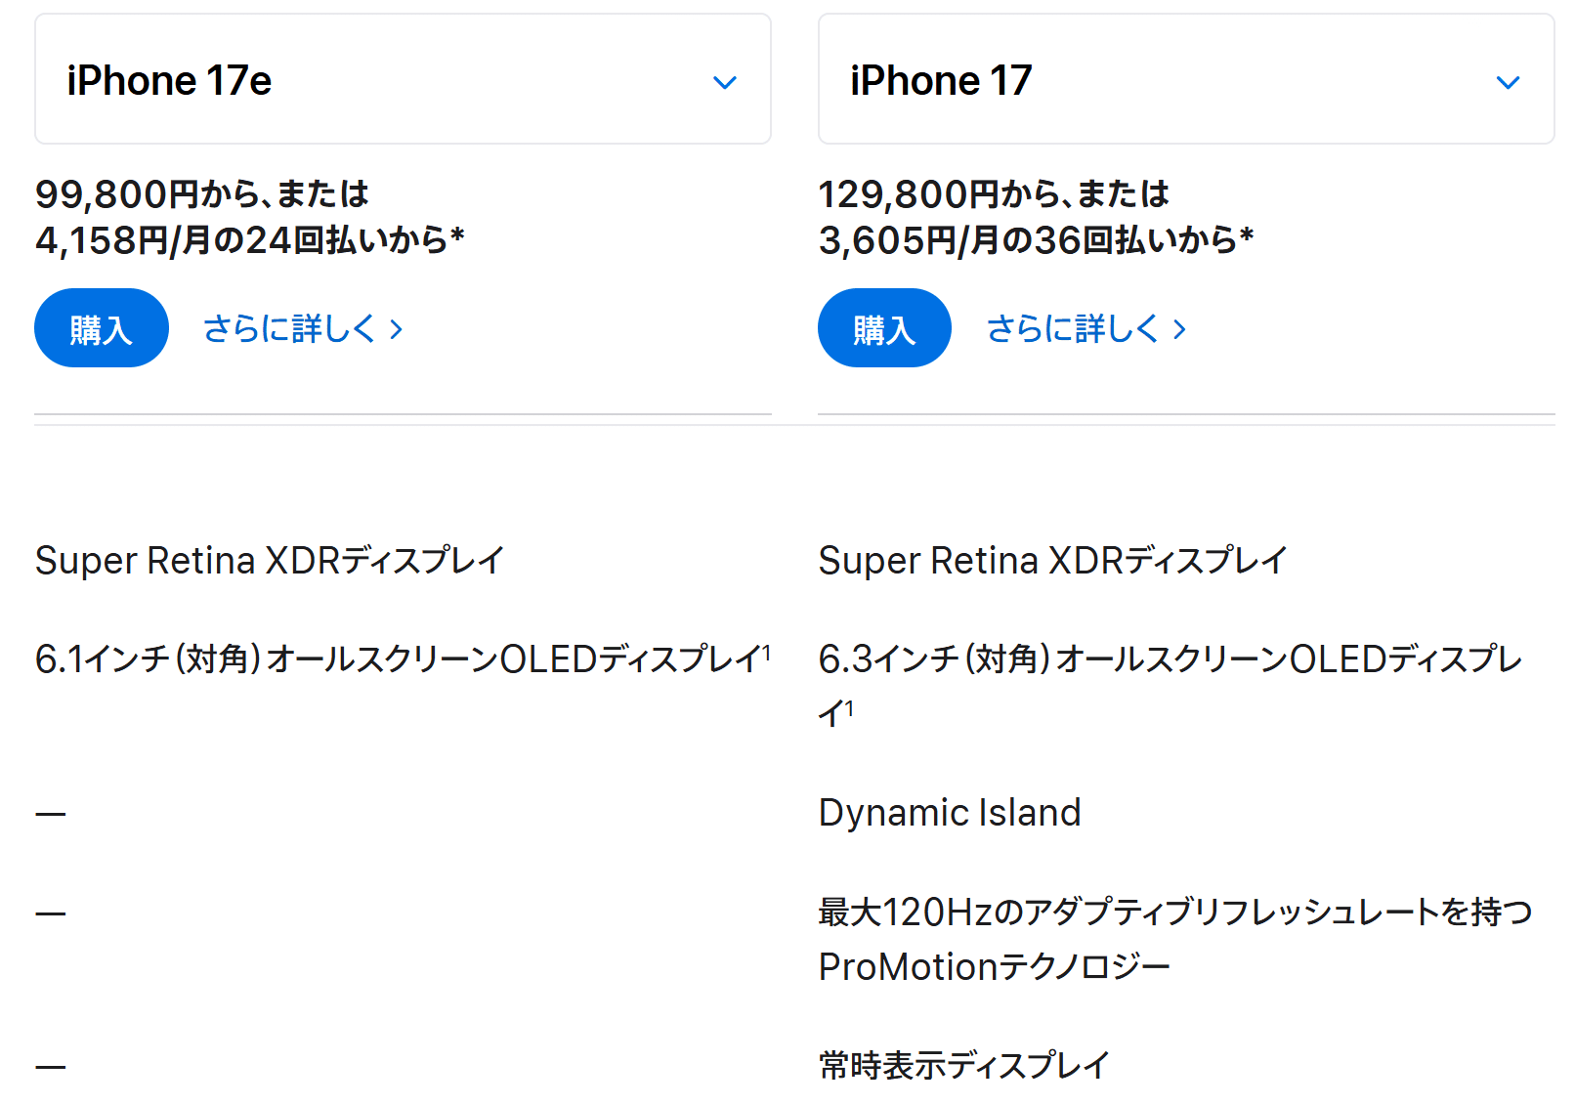The image size is (1575, 1104).
Task: Click the ProMotionテクノロジー feature text
Action: (x=994, y=967)
